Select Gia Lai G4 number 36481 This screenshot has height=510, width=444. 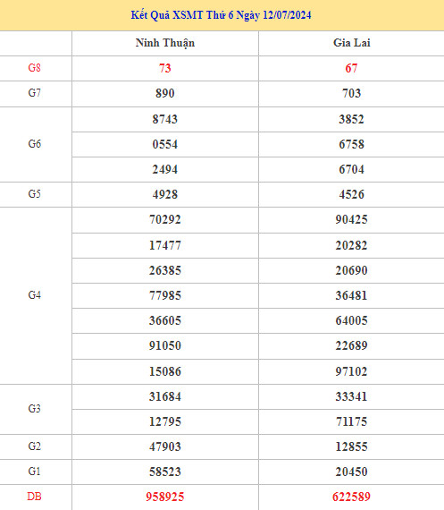pyautogui.click(x=351, y=295)
